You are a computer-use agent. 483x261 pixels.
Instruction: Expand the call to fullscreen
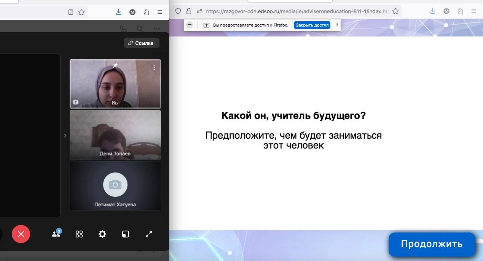[149, 234]
